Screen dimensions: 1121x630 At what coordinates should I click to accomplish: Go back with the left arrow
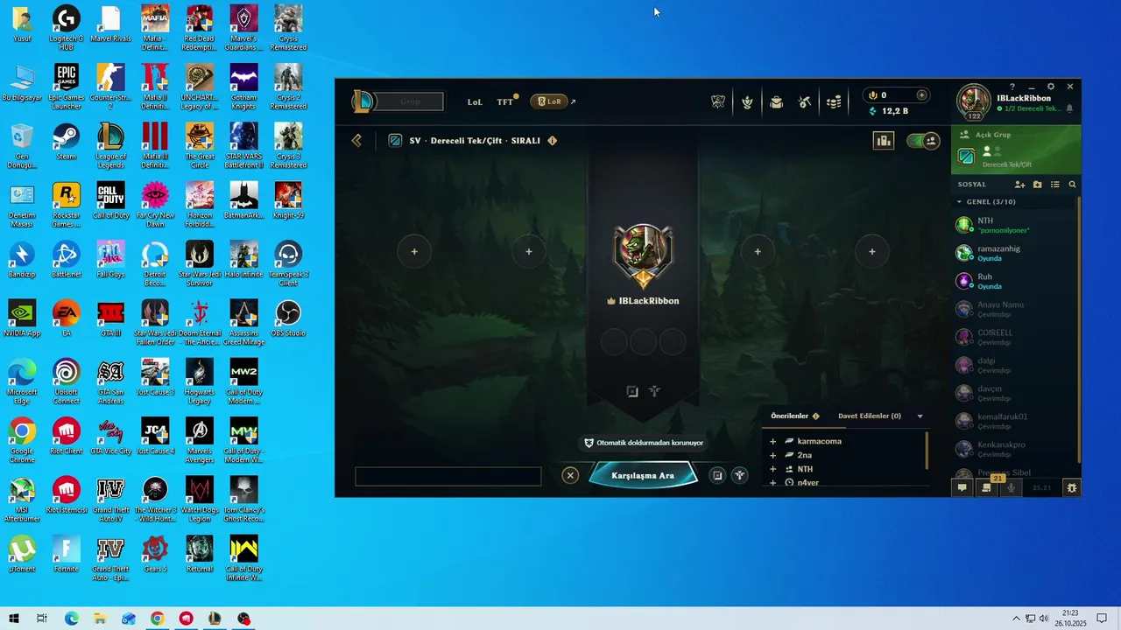coord(356,140)
